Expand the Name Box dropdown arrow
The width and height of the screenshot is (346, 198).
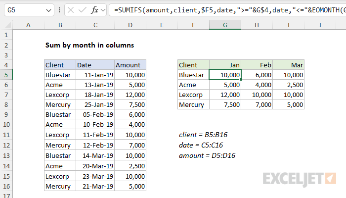pos(48,10)
